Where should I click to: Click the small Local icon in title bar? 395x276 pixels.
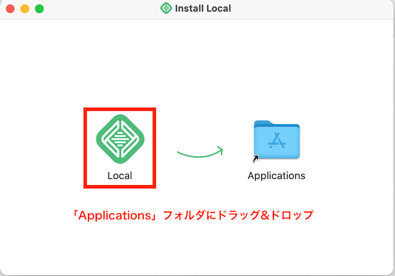pyautogui.click(x=166, y=8)
